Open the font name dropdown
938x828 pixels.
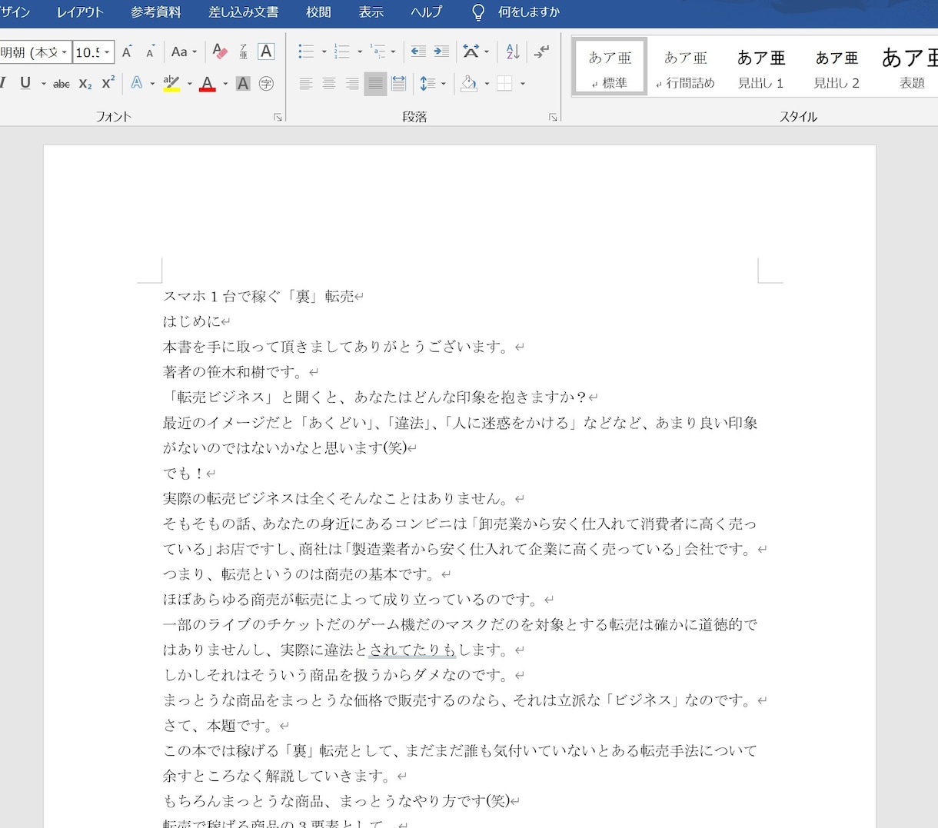pyautogui.click(x=65, y=52)
